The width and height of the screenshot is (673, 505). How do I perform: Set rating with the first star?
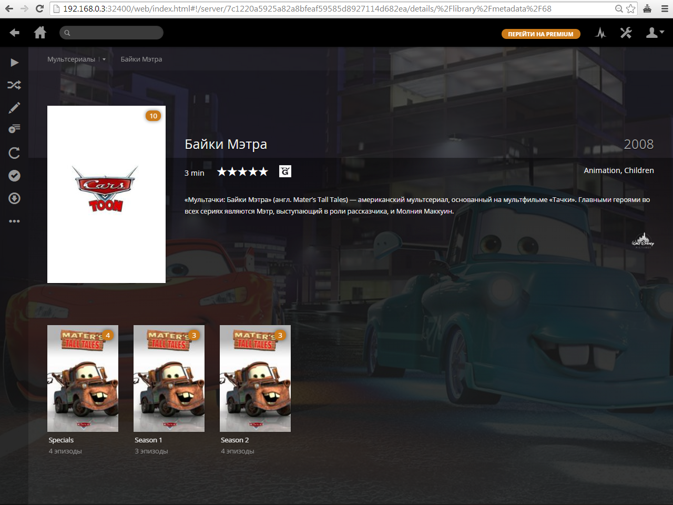click(222, 171)
